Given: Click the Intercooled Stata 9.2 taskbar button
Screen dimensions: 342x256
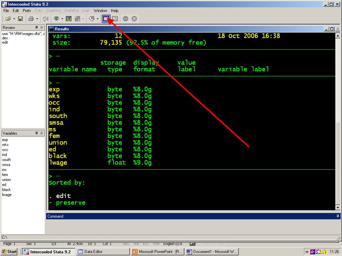Looking at the screenshot, I should point(49,252).
